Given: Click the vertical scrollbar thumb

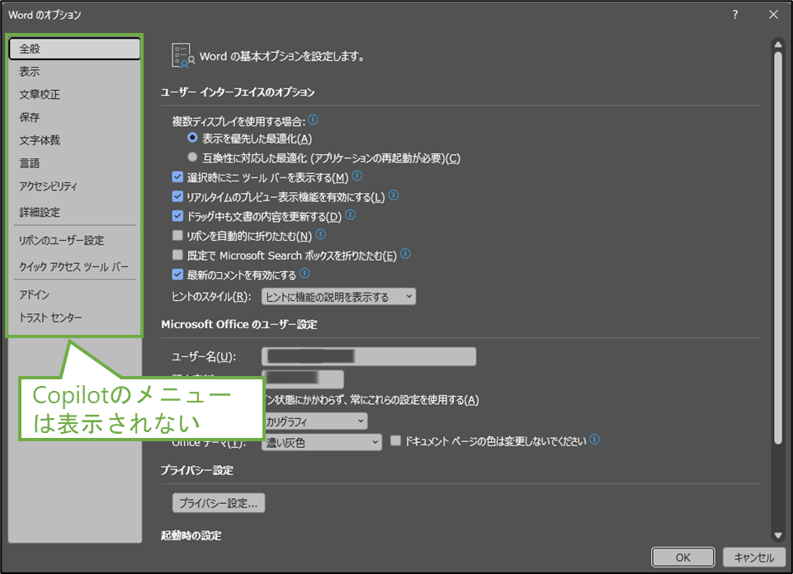Looking at the screenshot, I should 778,247.
